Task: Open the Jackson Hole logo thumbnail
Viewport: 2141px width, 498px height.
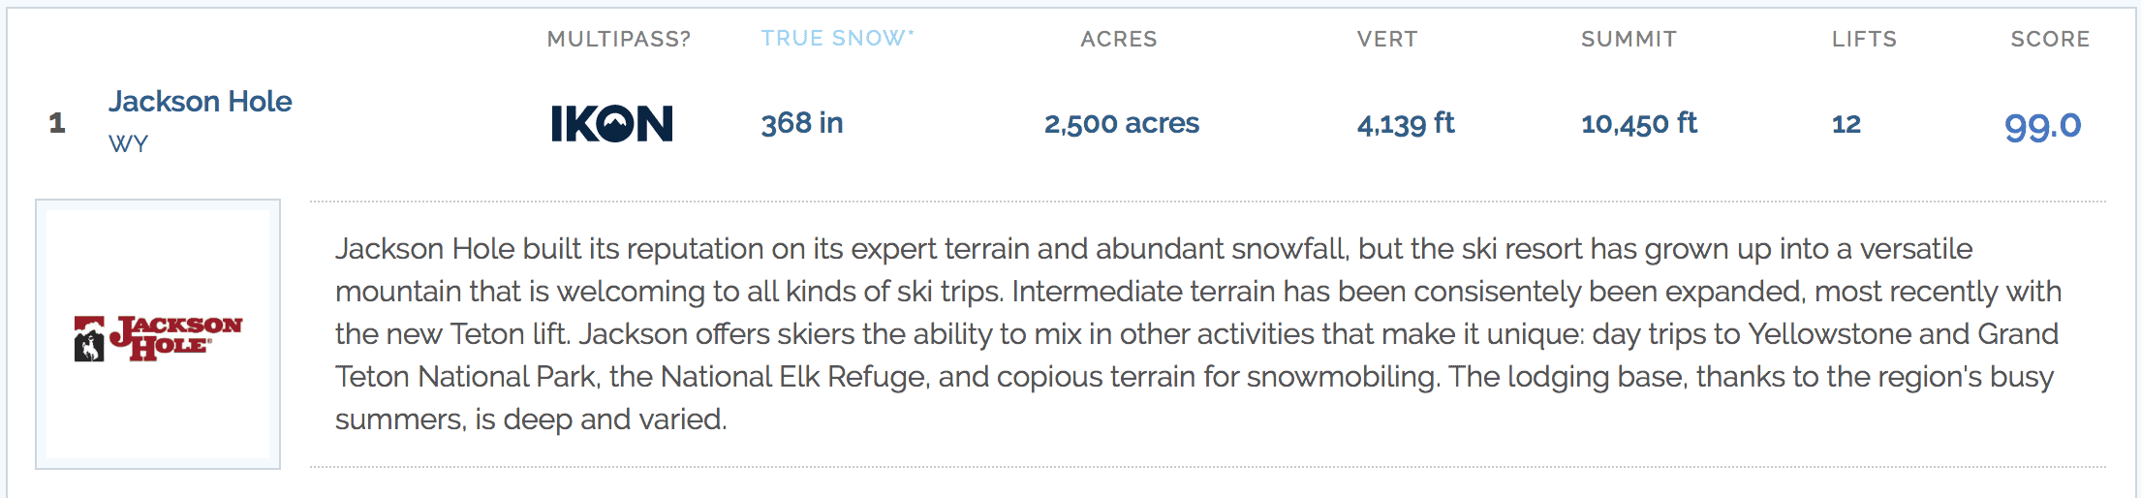Action: (x=158, y=334)
